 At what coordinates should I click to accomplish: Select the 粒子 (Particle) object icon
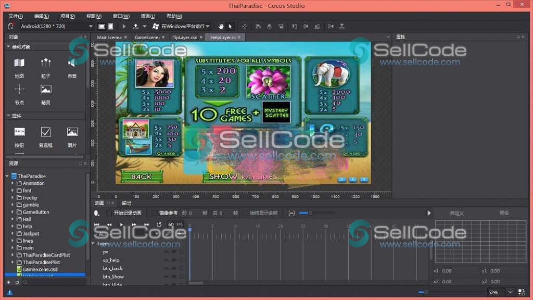[46, 64]
